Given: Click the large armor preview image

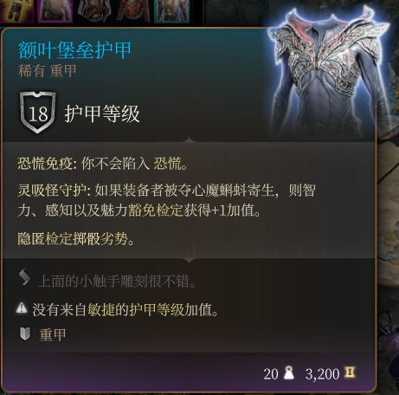Looking at the screenshot, I should click(x=326, y=72).
